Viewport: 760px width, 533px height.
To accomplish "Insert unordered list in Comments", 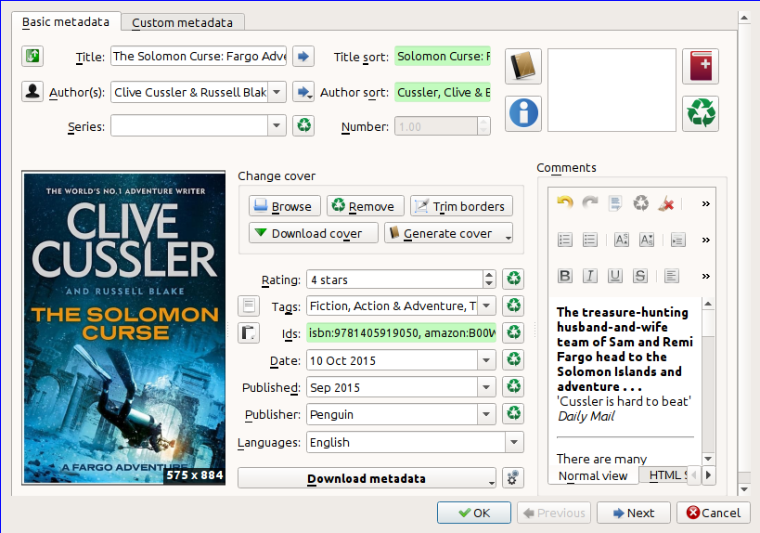I will tap(590, 240).
